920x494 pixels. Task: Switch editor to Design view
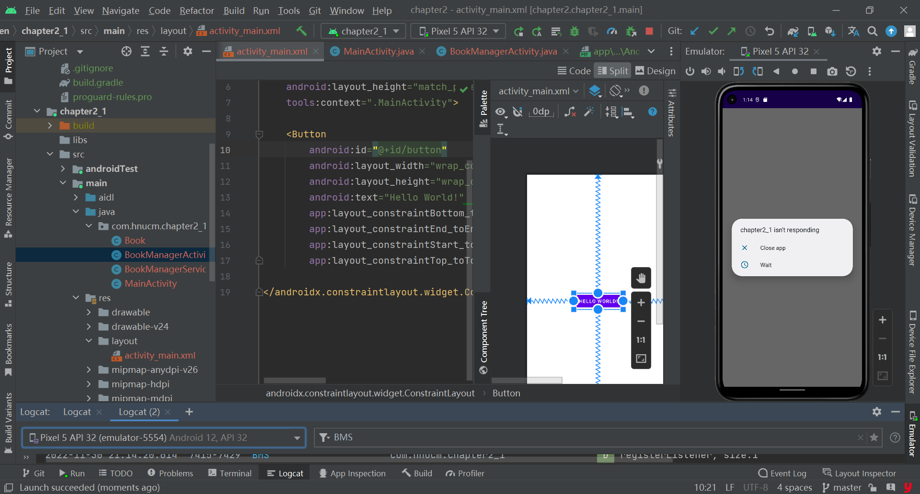point(655,71)
